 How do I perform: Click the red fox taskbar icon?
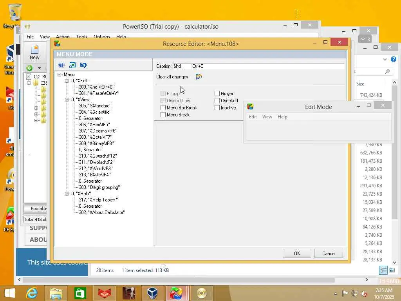tap(104, 293)
